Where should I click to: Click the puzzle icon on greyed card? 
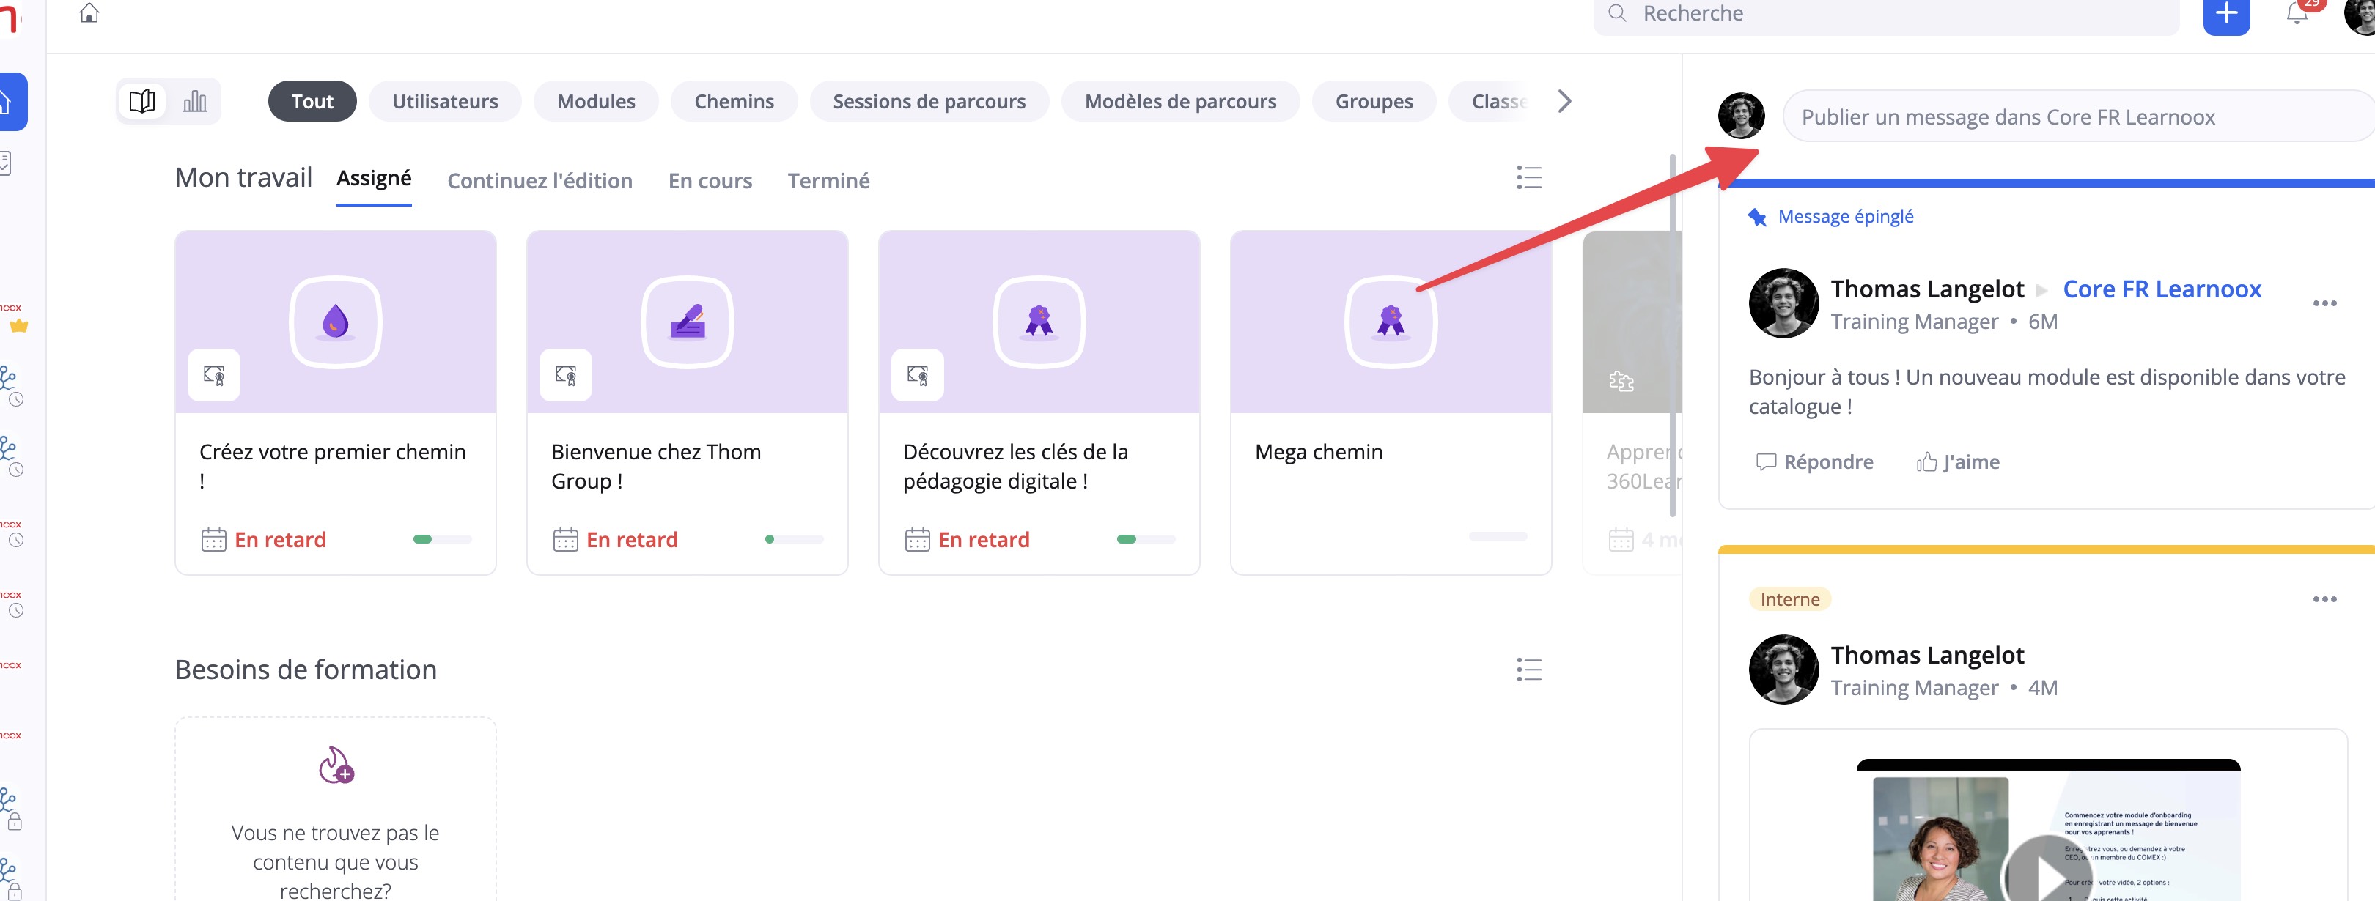pyautogui.click(x=1621, y=380)
